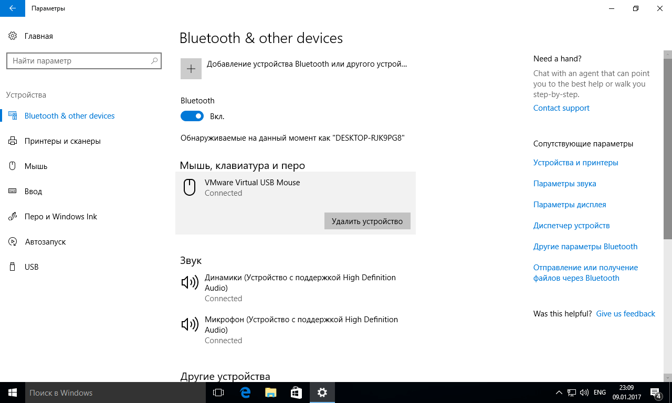Open Microsoft Edge from the taskbar
The image size is (672, 403).
[x=244, y=392]
